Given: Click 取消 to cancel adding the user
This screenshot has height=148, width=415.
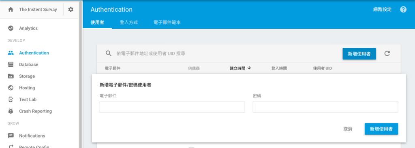Looking at the screenshot, I should 348,129.
